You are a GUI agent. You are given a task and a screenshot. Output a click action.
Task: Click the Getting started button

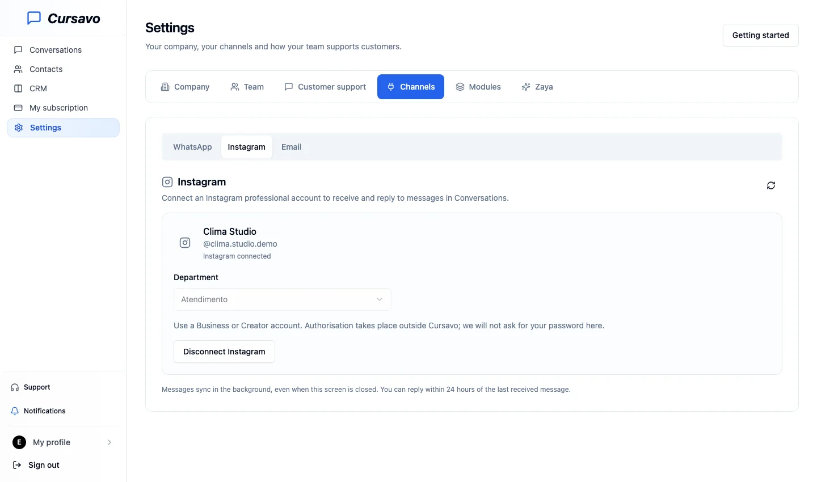(761, 35)
